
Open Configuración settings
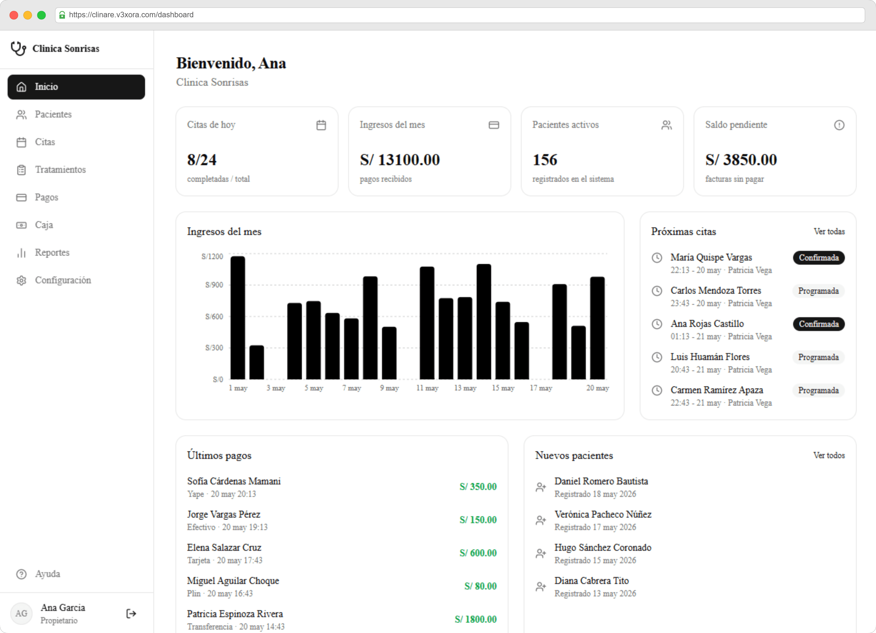(76, 281)
